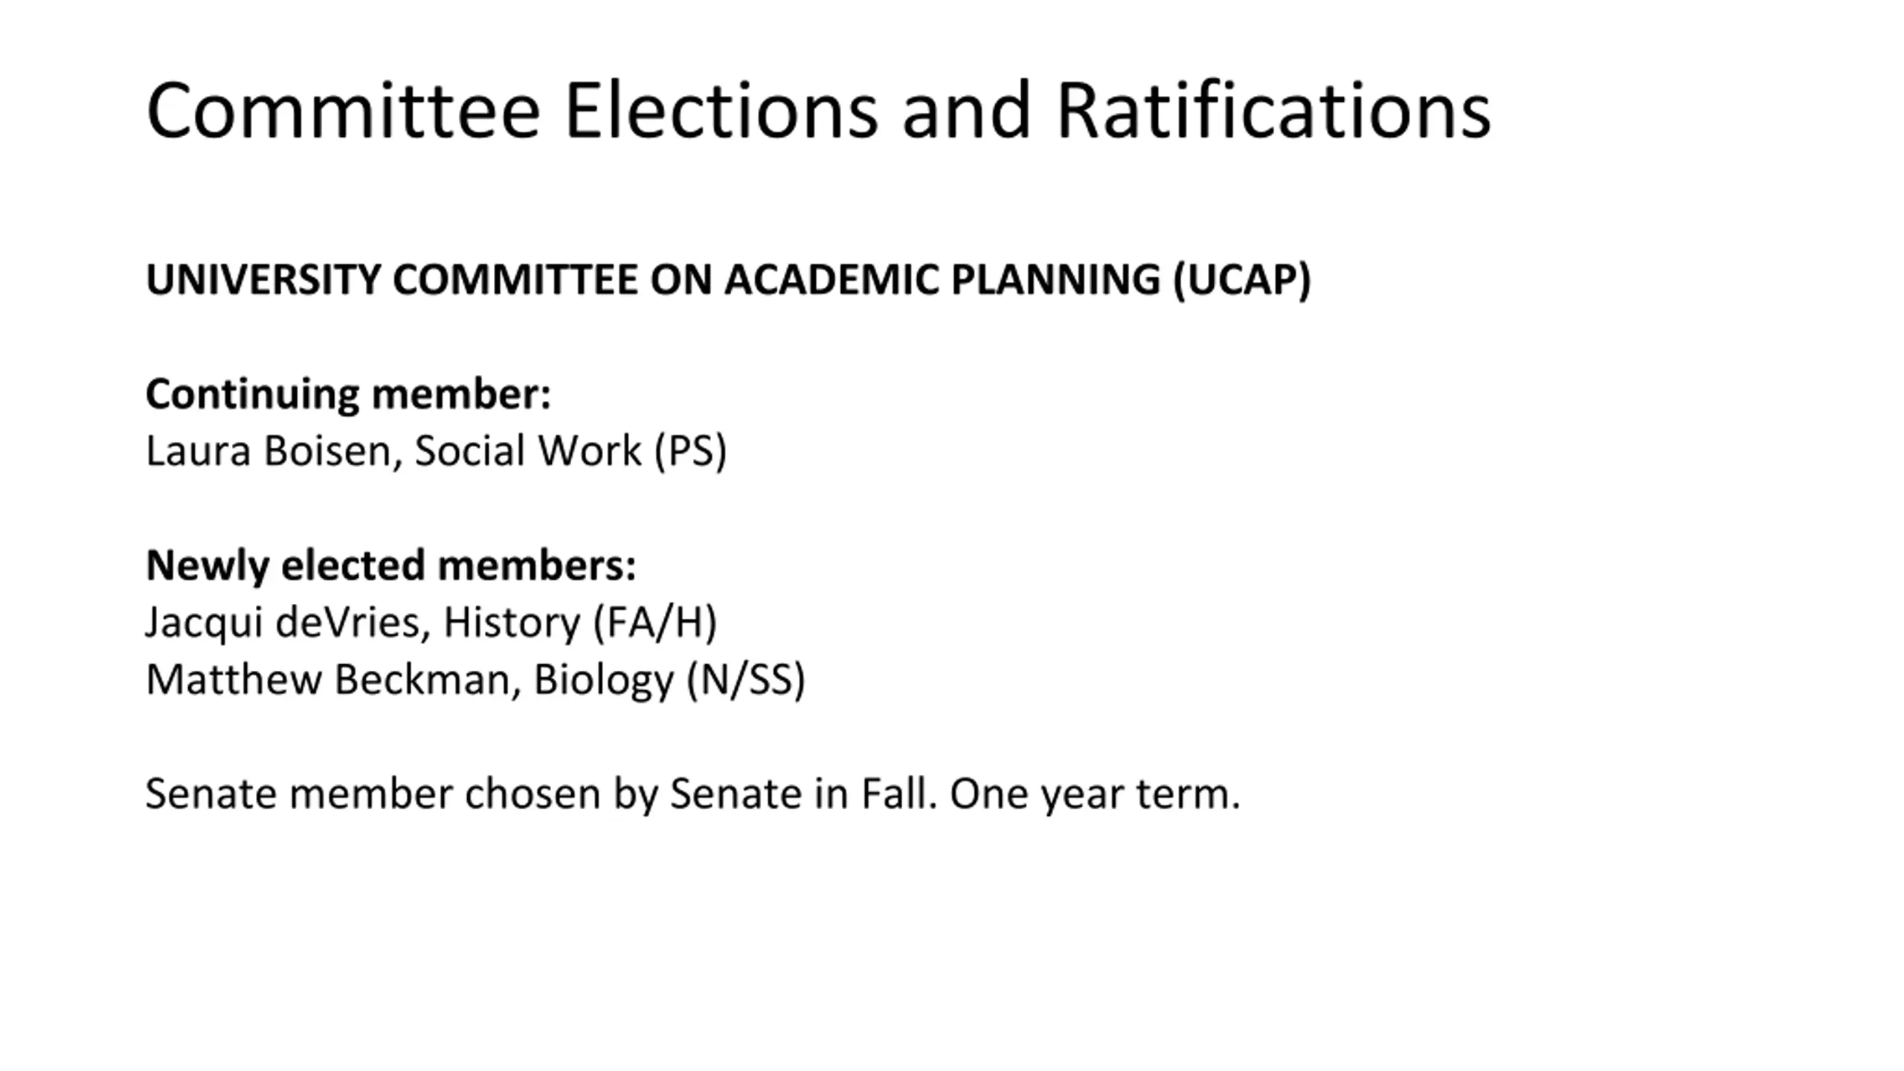Click the (FA/H) label after History
This screenshot has width=1904, height=1071.
pyautogui.click(x=655, y=623)
